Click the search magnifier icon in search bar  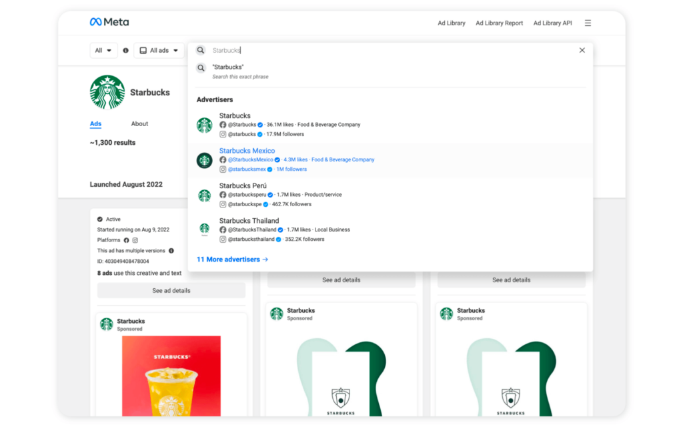[x=200, y=50]
